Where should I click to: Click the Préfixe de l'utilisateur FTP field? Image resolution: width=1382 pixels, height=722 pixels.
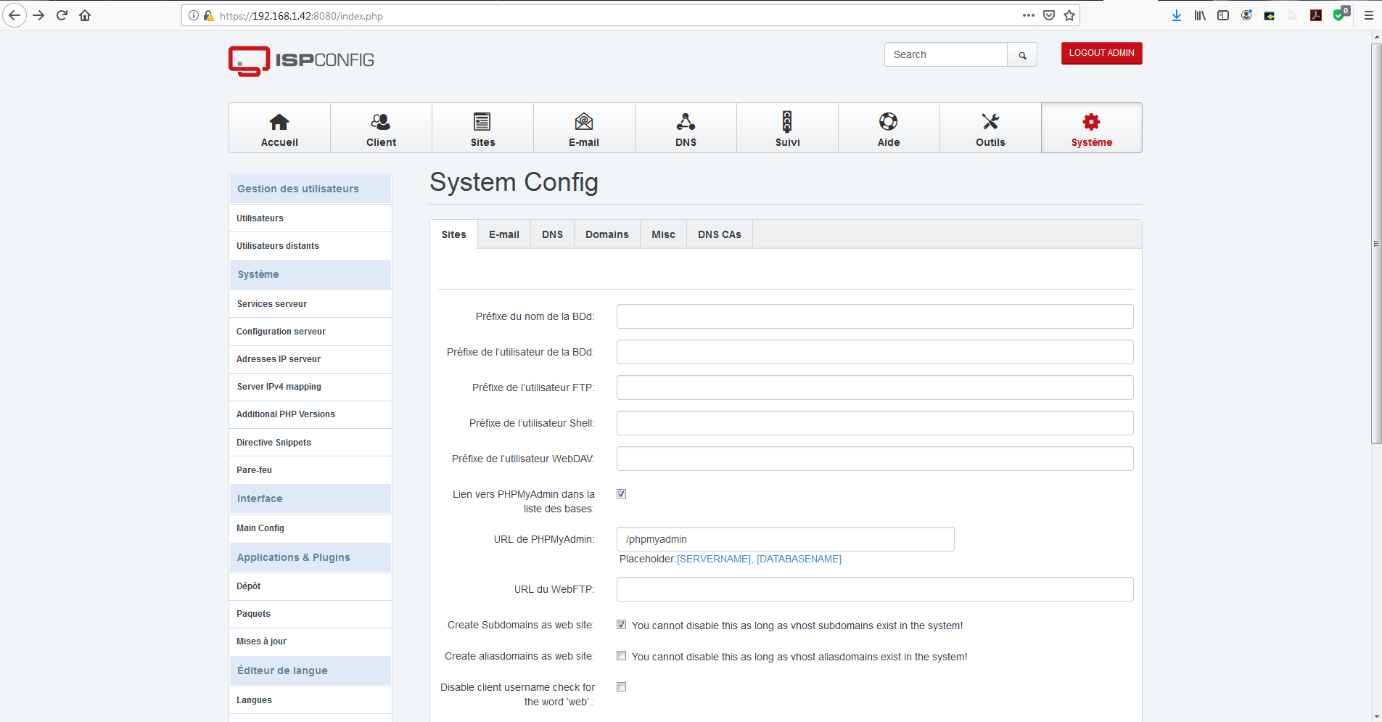(x=875, y=387)
